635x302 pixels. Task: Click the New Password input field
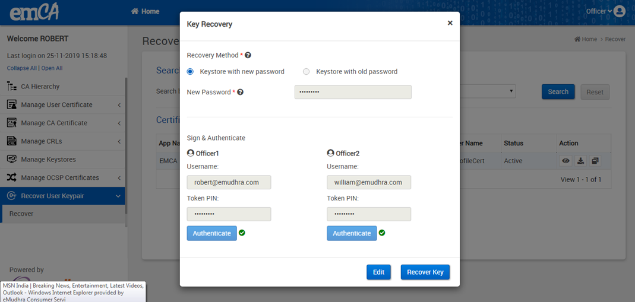353,92
